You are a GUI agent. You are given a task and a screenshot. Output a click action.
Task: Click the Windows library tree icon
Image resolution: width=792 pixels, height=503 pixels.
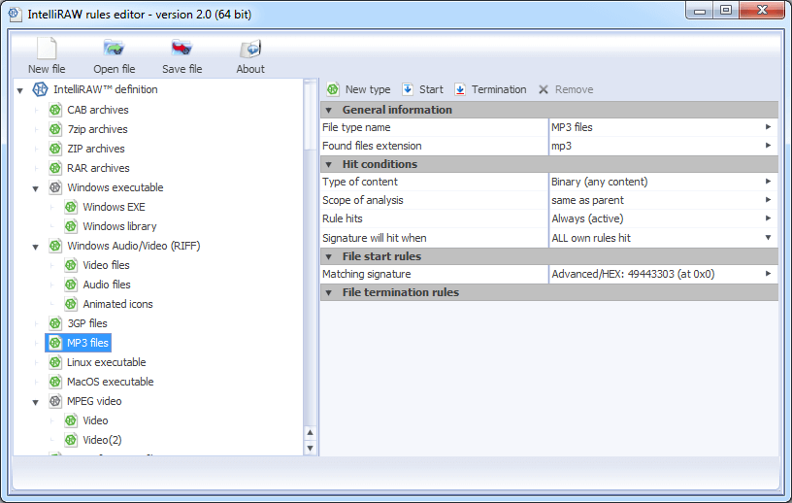tap(71, 226)
